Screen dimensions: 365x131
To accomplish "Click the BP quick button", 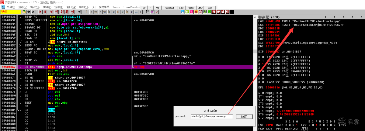I will (x=144, y=8).
